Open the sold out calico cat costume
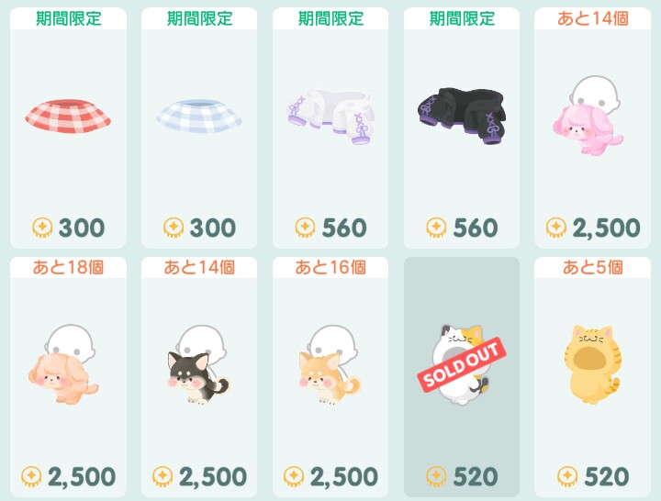This screenshot has width=661, height=501. pyautogui.click(x=462, y=365)
